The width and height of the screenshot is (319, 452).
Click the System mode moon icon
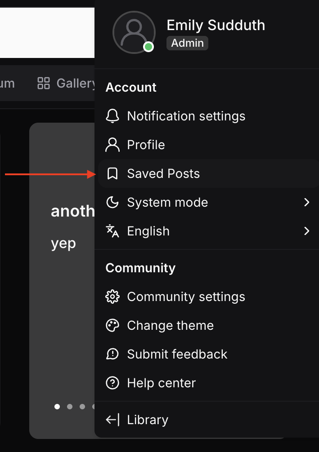[x=113, y=202]
